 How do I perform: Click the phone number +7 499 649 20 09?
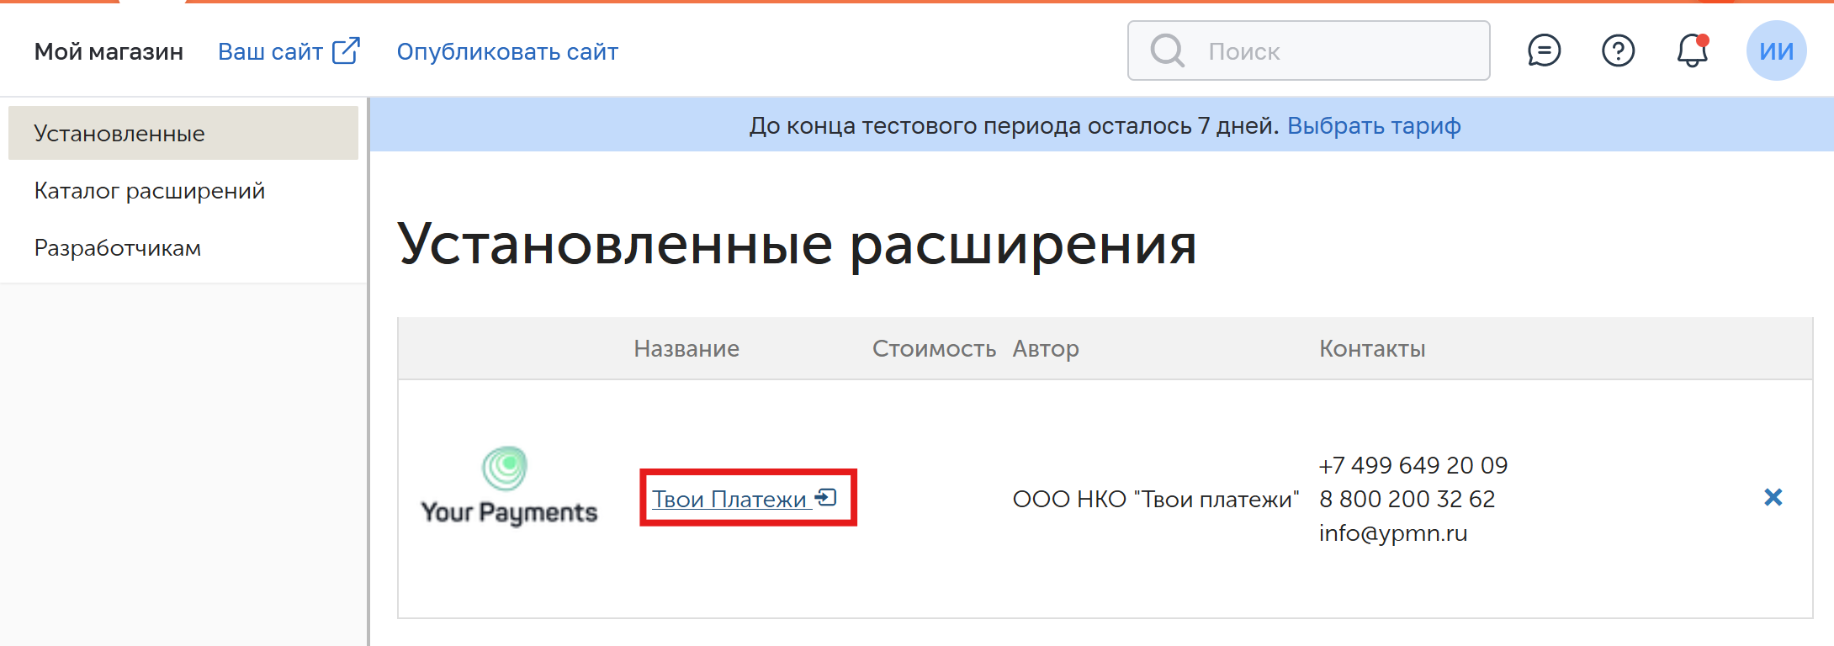point(1413,465)
